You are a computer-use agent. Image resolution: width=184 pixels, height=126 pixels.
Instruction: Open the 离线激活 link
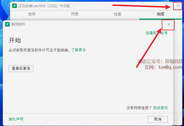coord(160,108)
